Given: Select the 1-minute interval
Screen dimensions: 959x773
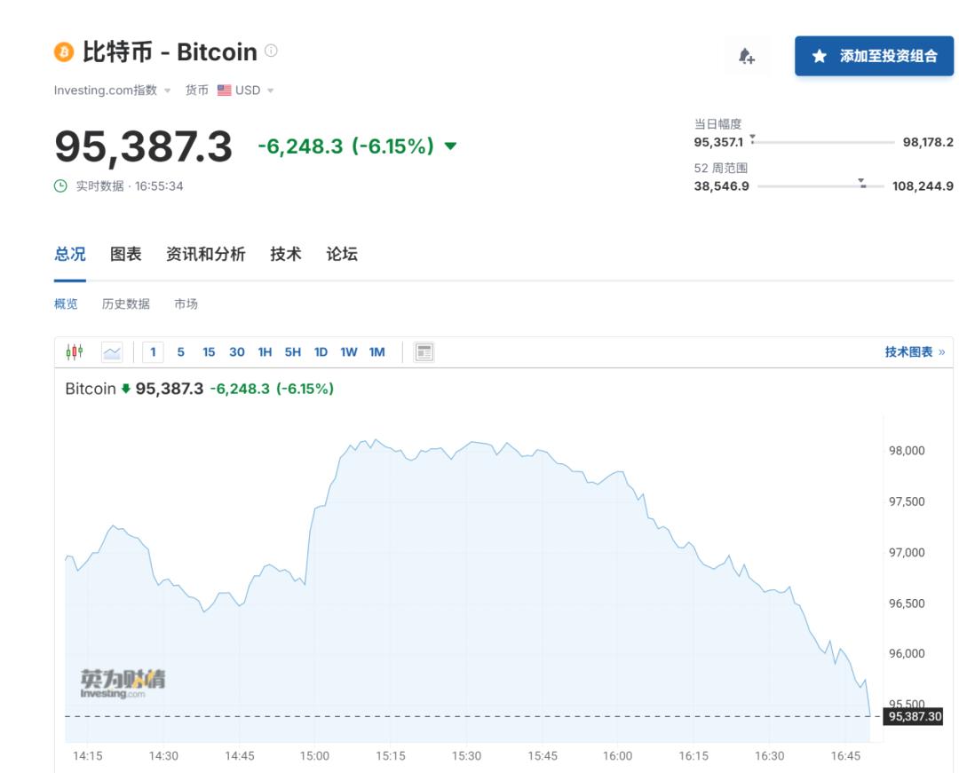Looking at the screenshot, I should tap(153, 352).
